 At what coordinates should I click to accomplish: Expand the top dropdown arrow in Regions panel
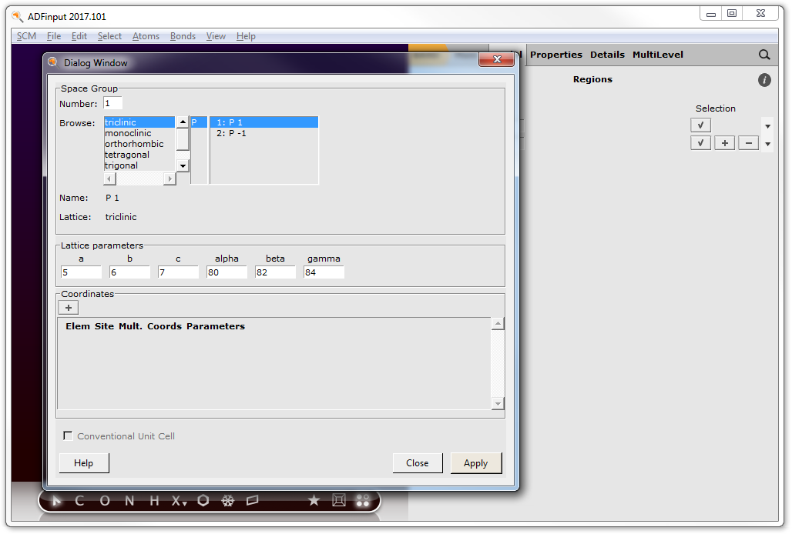(767, 126)
